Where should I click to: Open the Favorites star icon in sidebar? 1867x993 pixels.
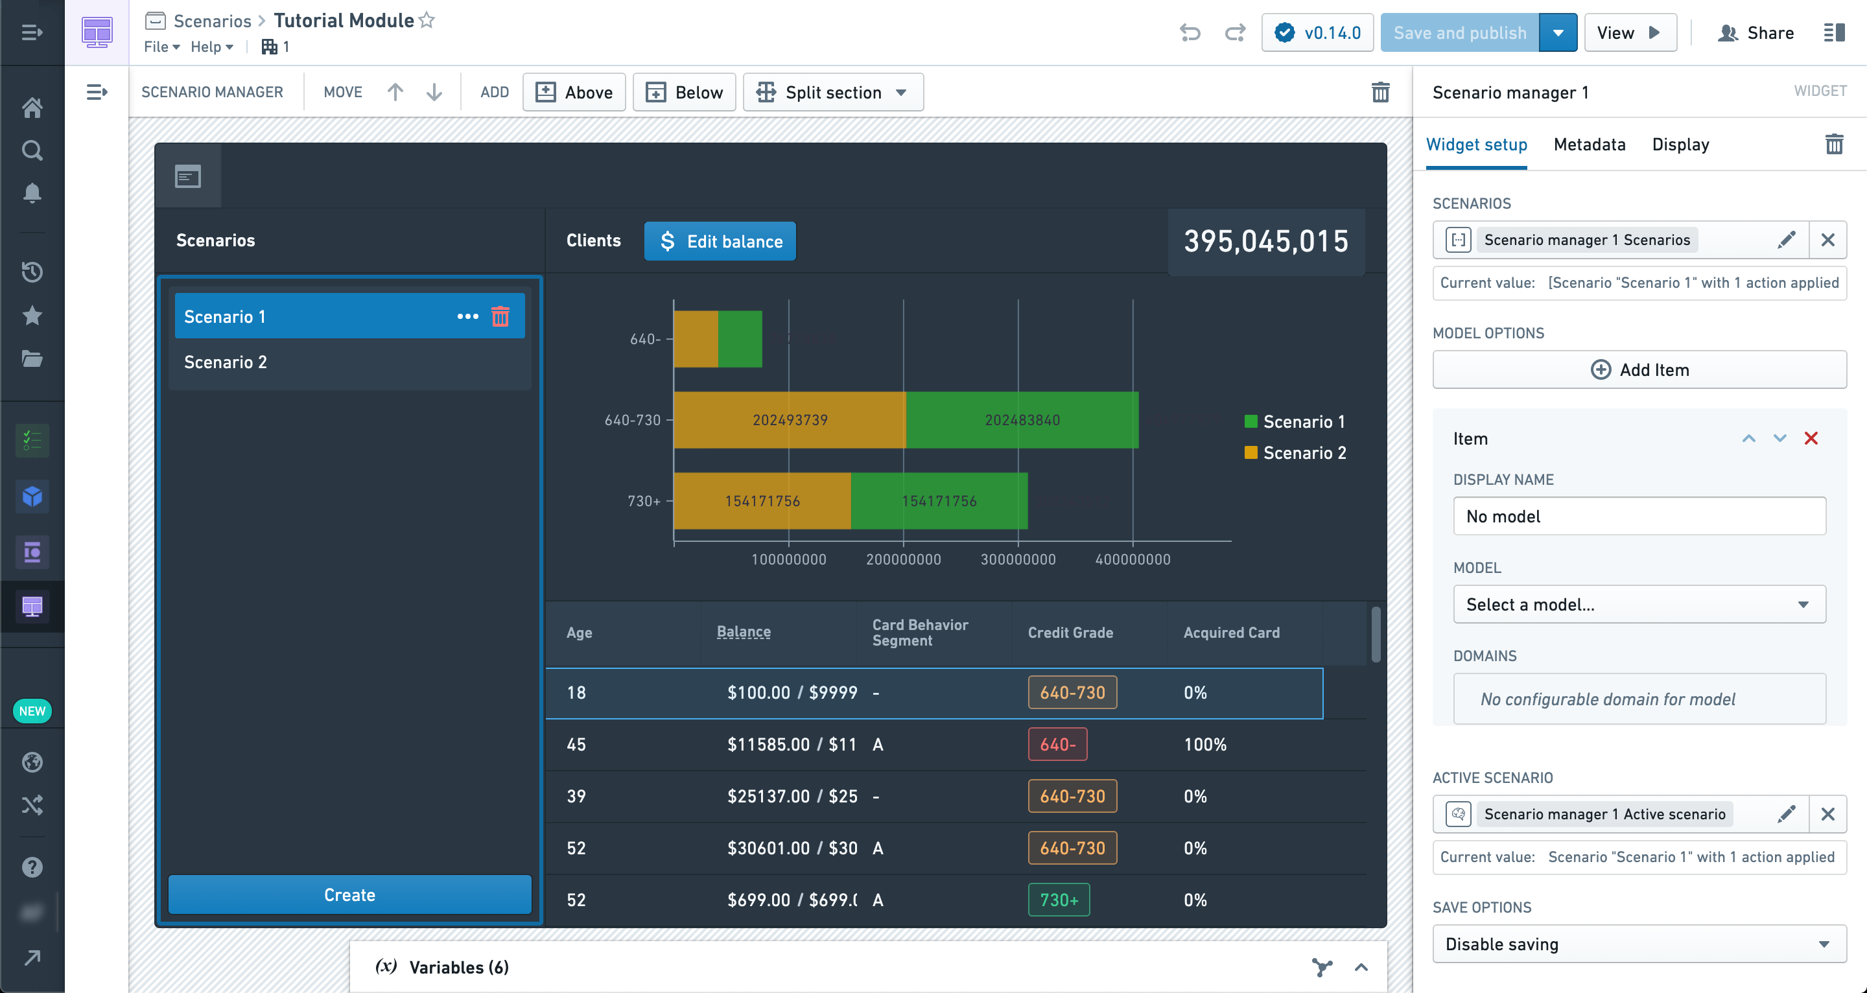[x=32, y=315]
